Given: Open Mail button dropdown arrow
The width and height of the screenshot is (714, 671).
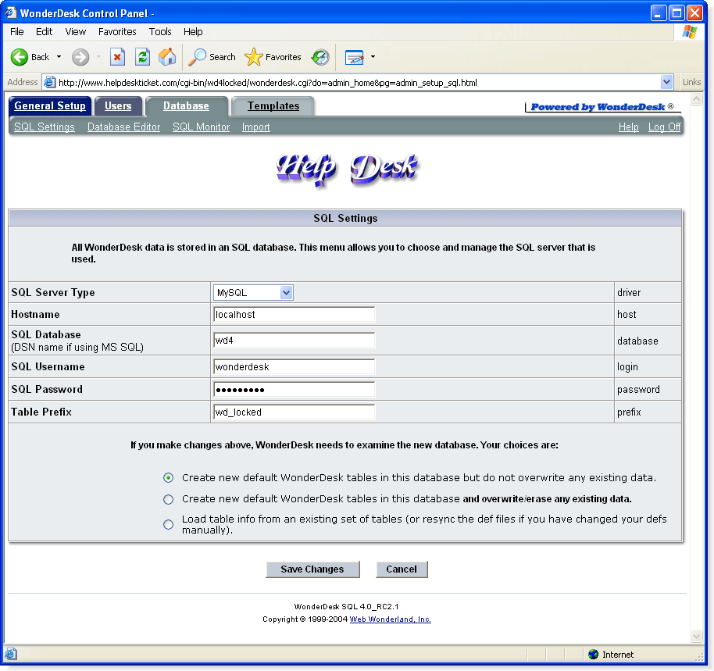Looking at the screenshot, I should (x=373, y=57).
